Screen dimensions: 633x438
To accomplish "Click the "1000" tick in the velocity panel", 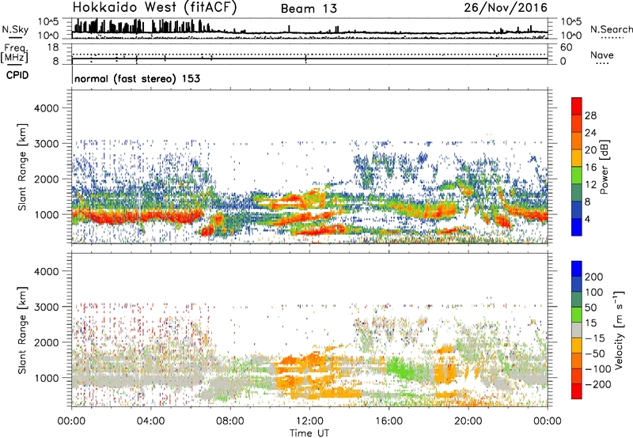I will (47, 378).
